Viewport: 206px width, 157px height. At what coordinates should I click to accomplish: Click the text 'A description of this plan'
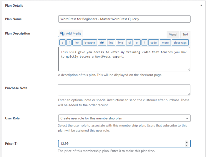(77, 75)
